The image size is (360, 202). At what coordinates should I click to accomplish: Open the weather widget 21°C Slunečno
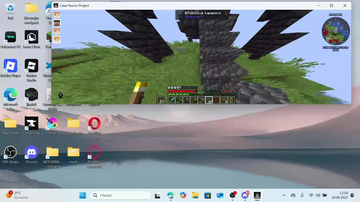click(x=17, y=195)
